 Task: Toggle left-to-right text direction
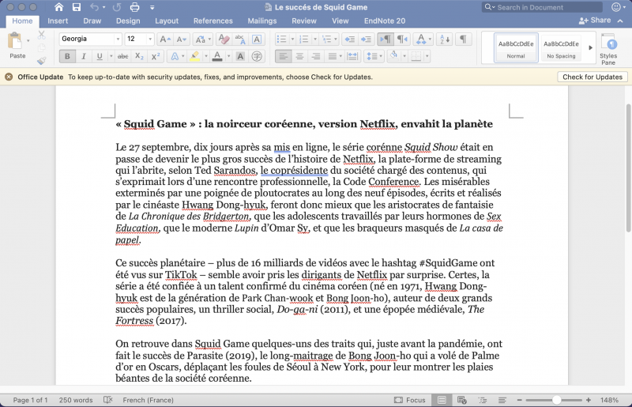tap(386, 40)
